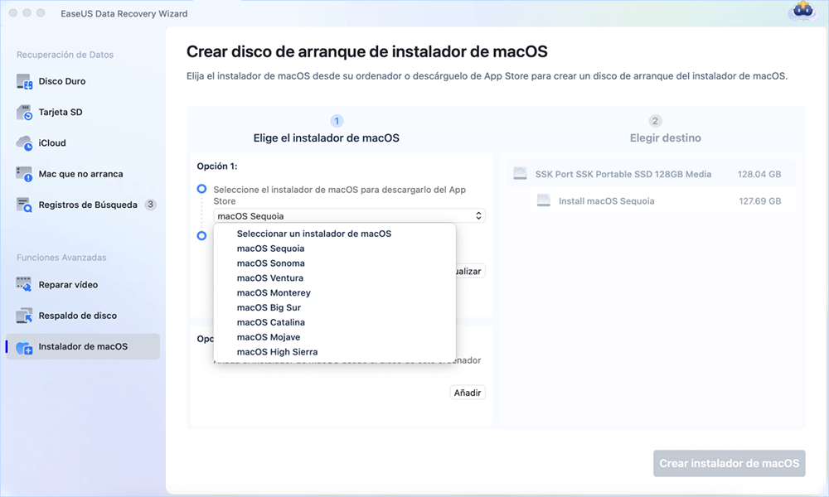Click the Añadir button

(468, 393)
